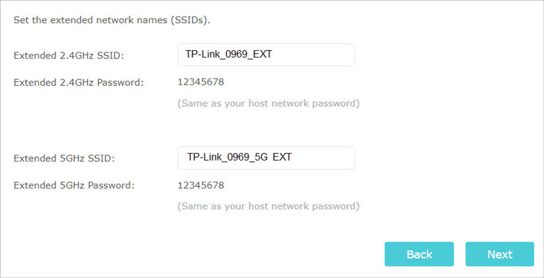544x278 pixels.
Task: Click the 2.4GHz host network password hint
Action: (269, 103)
